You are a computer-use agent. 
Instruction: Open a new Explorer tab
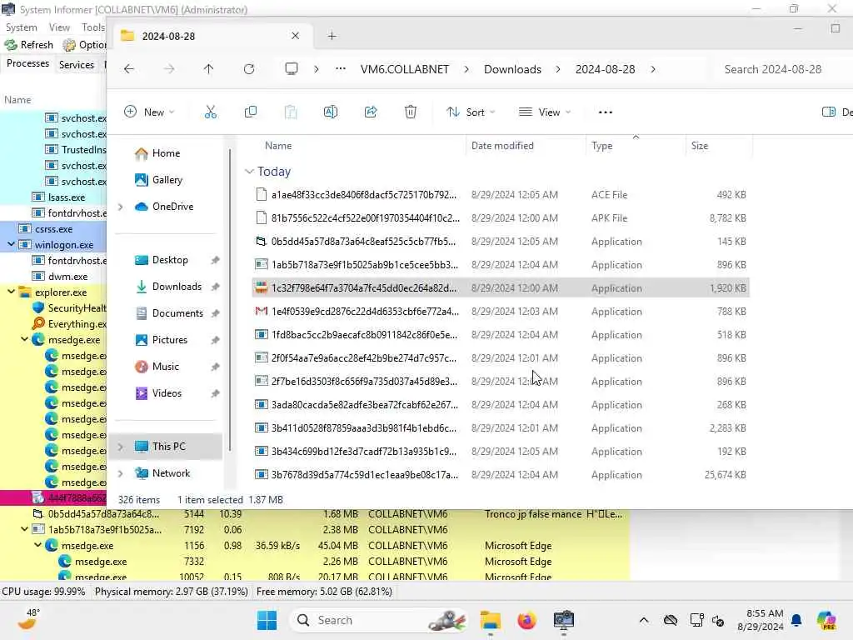click(332, 36)
